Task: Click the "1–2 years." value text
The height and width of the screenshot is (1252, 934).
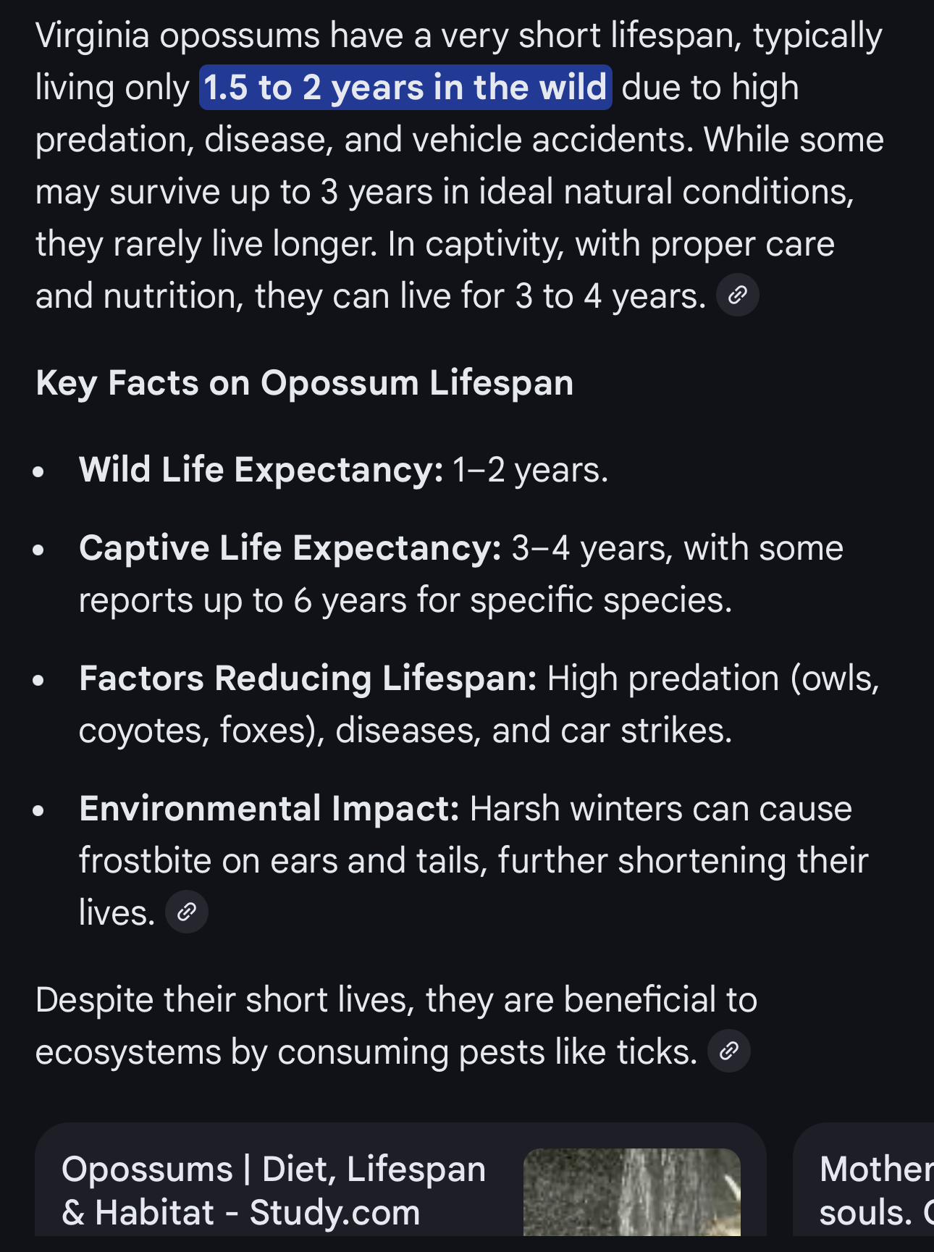Action: click(531, 470)
